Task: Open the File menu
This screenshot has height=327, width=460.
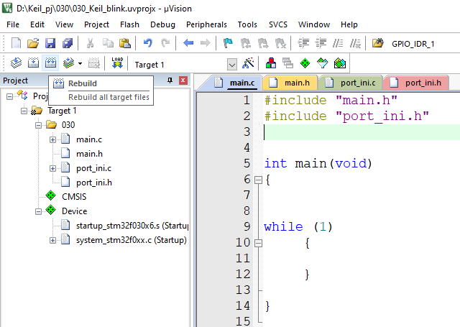Action: 13,24
